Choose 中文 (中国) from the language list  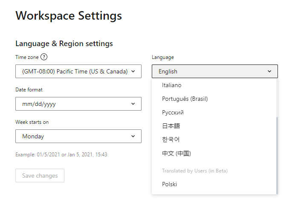(176, 153)
